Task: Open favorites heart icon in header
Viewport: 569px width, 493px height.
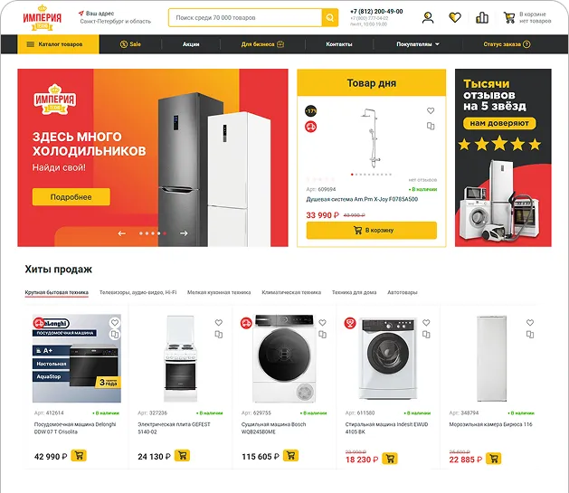Action: click(455, 17)
